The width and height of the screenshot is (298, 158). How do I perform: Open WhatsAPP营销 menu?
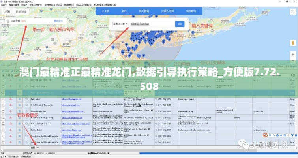(84, 5)
